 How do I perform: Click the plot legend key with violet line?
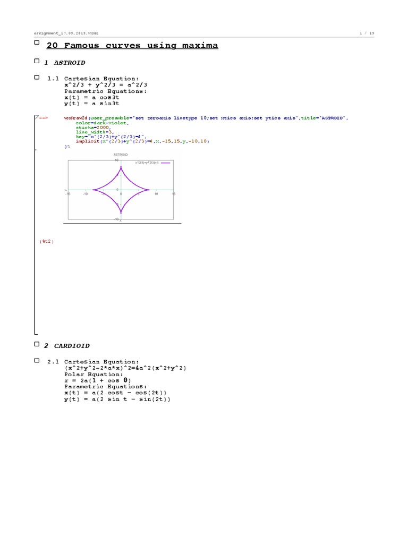(152, 163)
